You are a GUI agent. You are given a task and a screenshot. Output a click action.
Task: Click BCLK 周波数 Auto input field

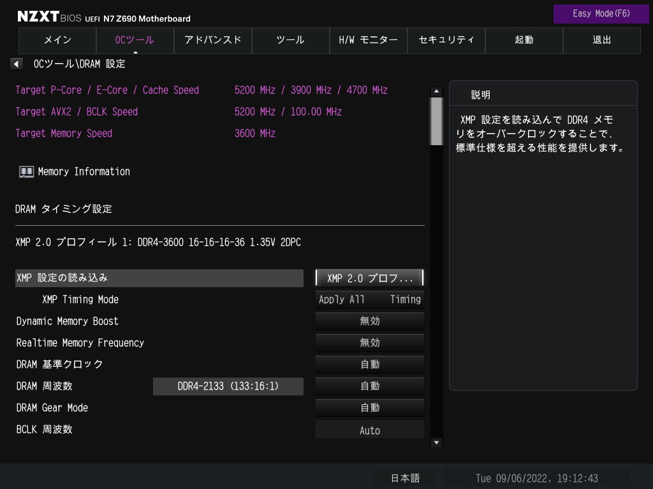tap(370, 430)
